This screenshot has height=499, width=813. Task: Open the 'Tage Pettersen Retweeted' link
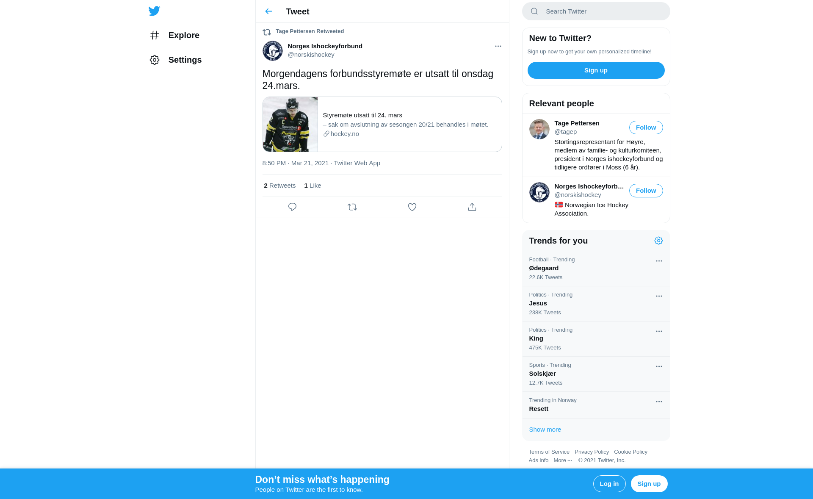point(310,31)
